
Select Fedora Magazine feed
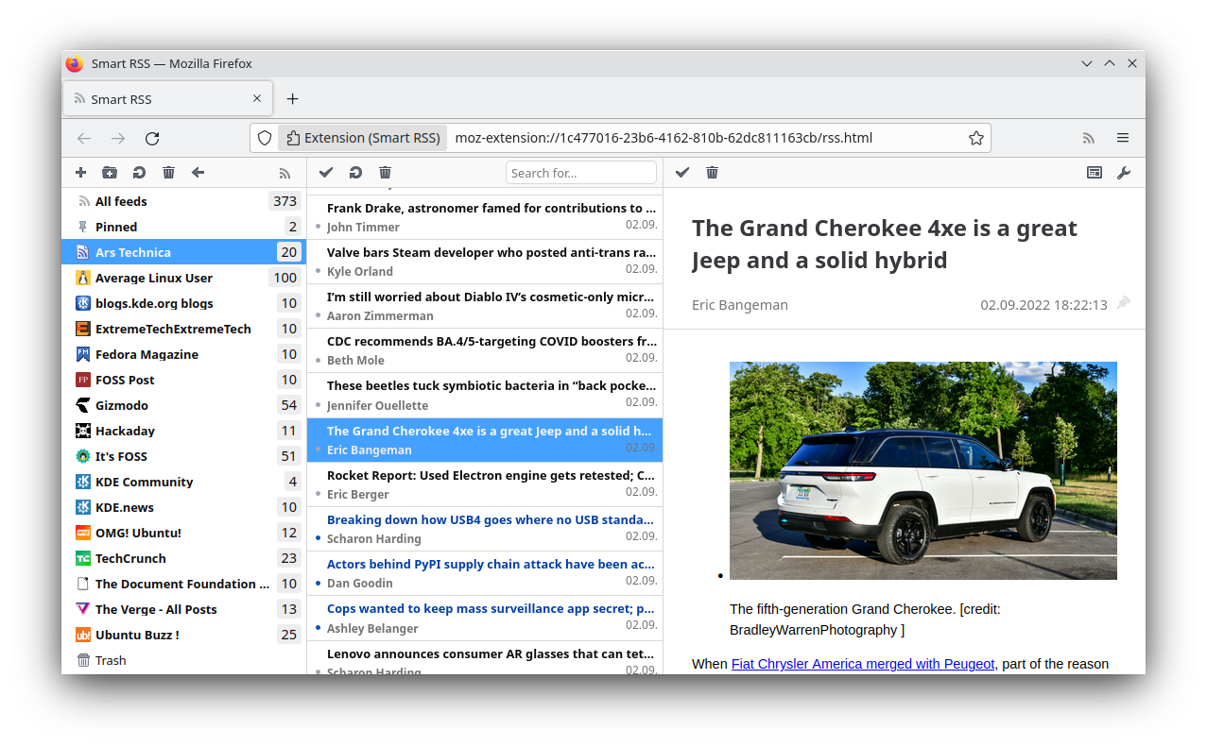[x=184, y=354]
